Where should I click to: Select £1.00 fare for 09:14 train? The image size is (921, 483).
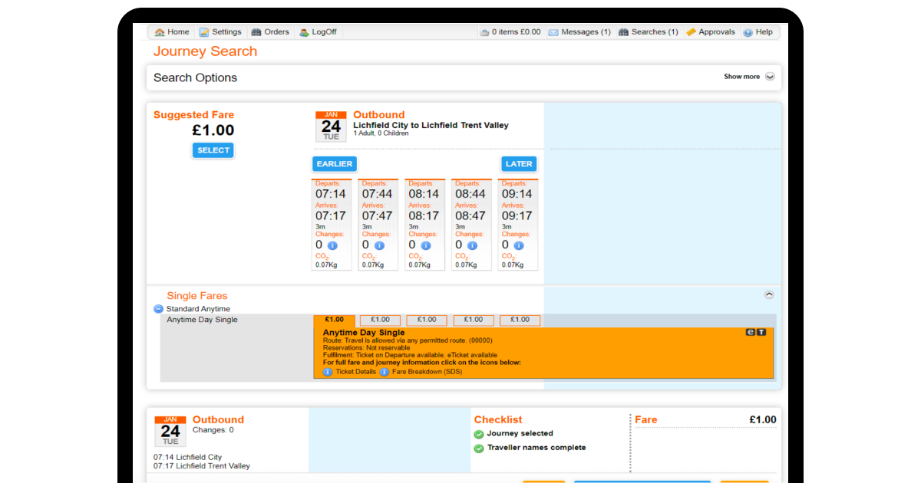coord(520,320)
